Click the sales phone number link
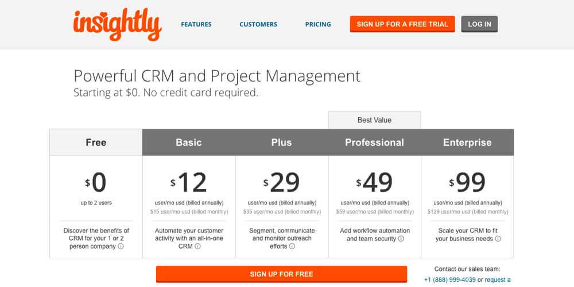 [450, 280]
